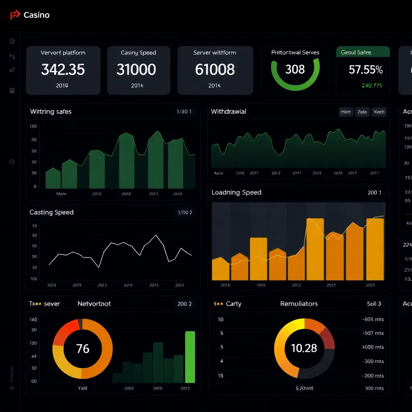
Task: Click the green circular gauge showing 308
Action: click(x=295, y=69)
